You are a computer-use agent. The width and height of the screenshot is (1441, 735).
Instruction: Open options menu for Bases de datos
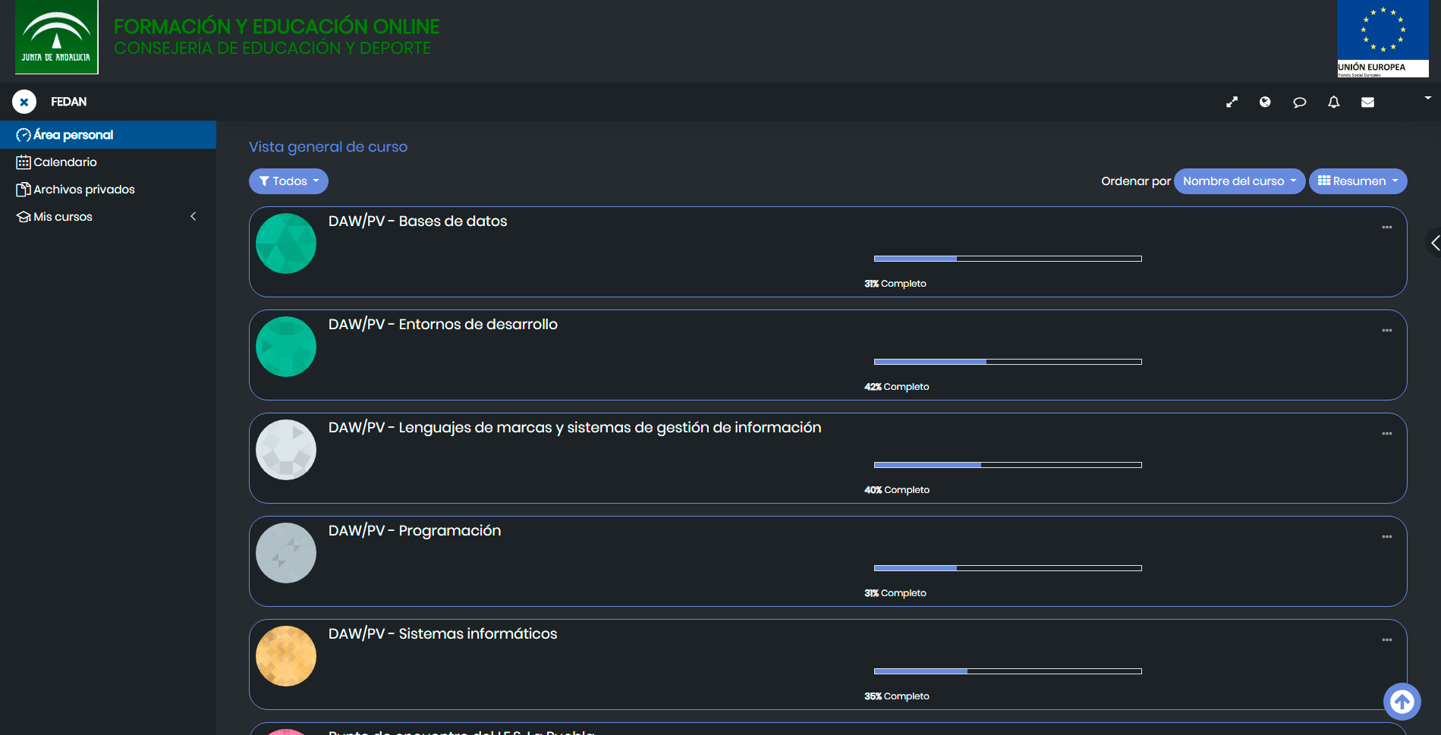tap(1387, 228)
